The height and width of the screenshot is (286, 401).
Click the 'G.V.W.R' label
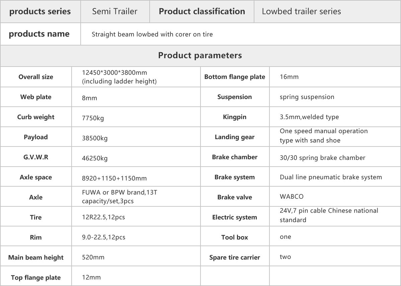[x=36, y=157]
